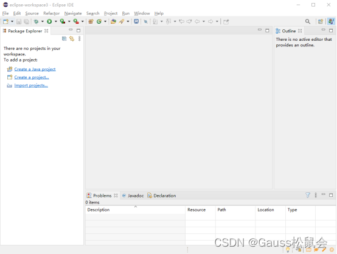Open the Search toolbar dropdown arrow

coord(128,21)
